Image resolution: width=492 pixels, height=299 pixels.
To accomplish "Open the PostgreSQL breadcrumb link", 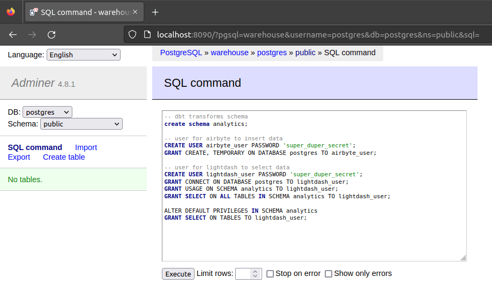I will point(181,53).
